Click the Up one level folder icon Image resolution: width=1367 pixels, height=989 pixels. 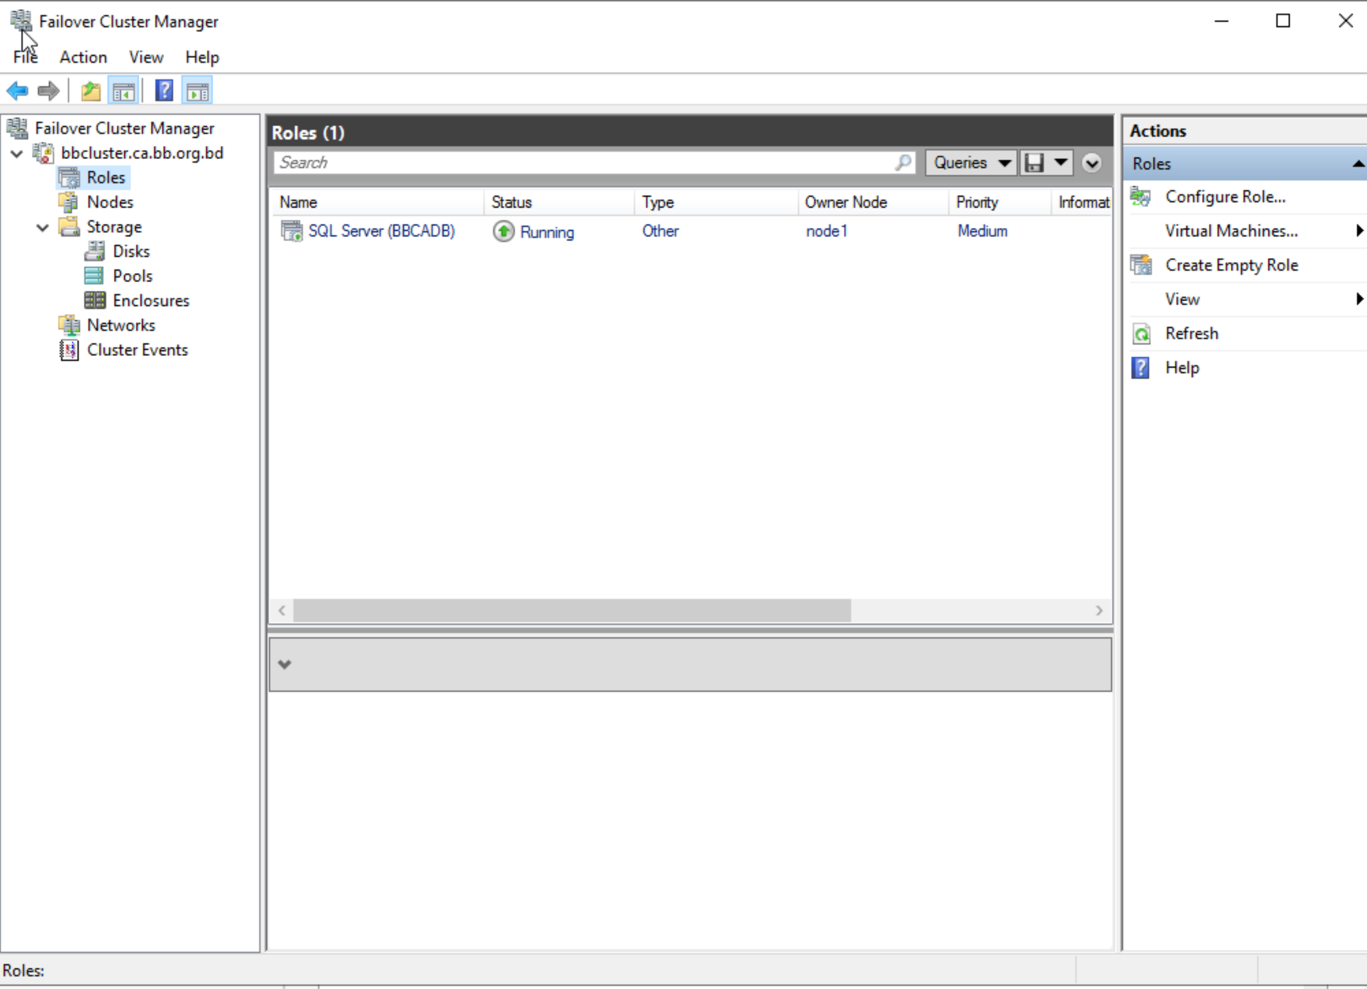[x=90, y=91]
